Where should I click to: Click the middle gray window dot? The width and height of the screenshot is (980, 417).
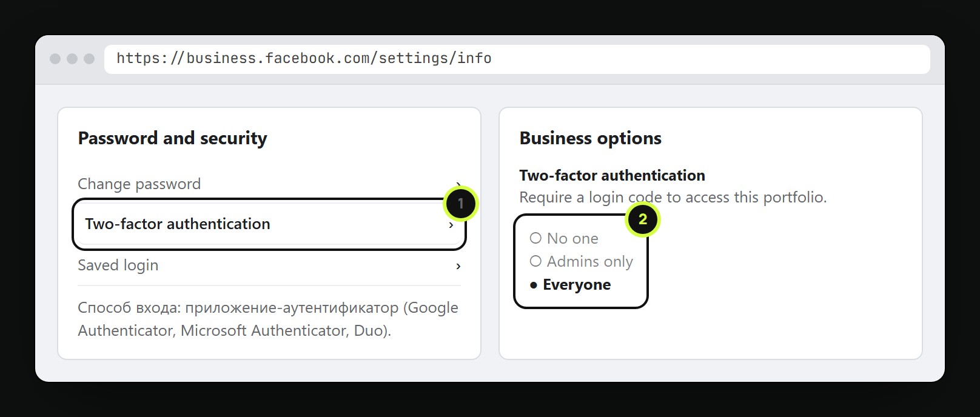[72, 59]
